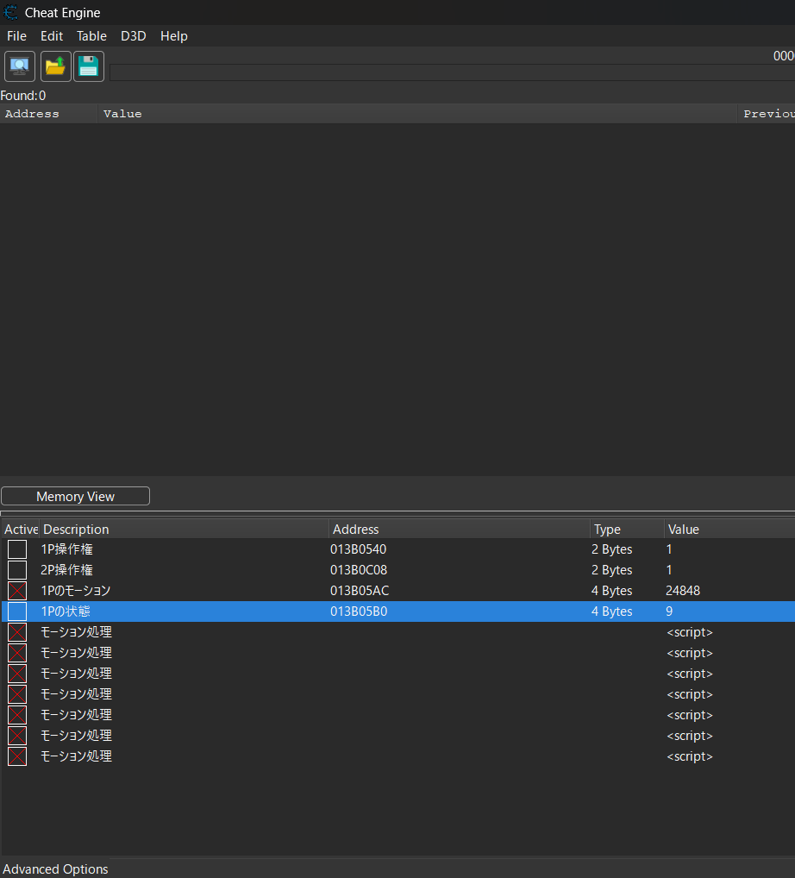Image resolution: width=795 pixels, height=878 pixels.
Task: Disable the first モーション処理 script checkbox
Action: tap(17, 632)
